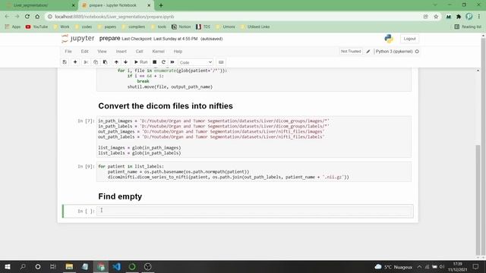Open the Insert menu
Image resolution: width=486 pixels, height=273 pixels.
[x=121, y=52]
